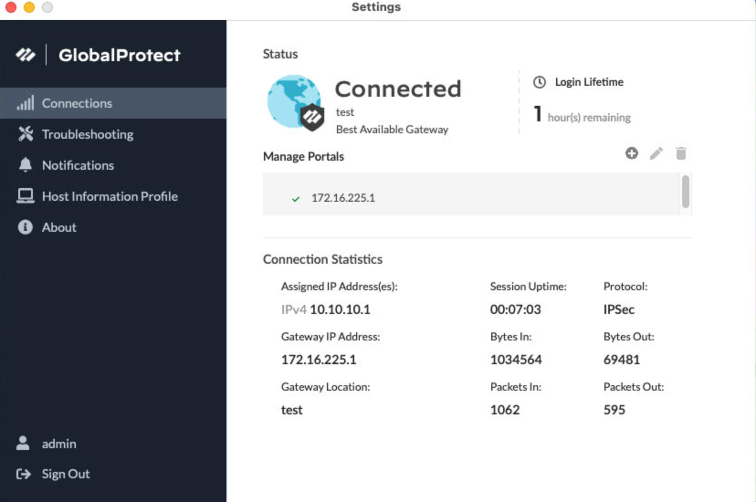Click the connected globe shield status icon
The width and height of the screenshot is (756, 502).
[x=295, y=103]
